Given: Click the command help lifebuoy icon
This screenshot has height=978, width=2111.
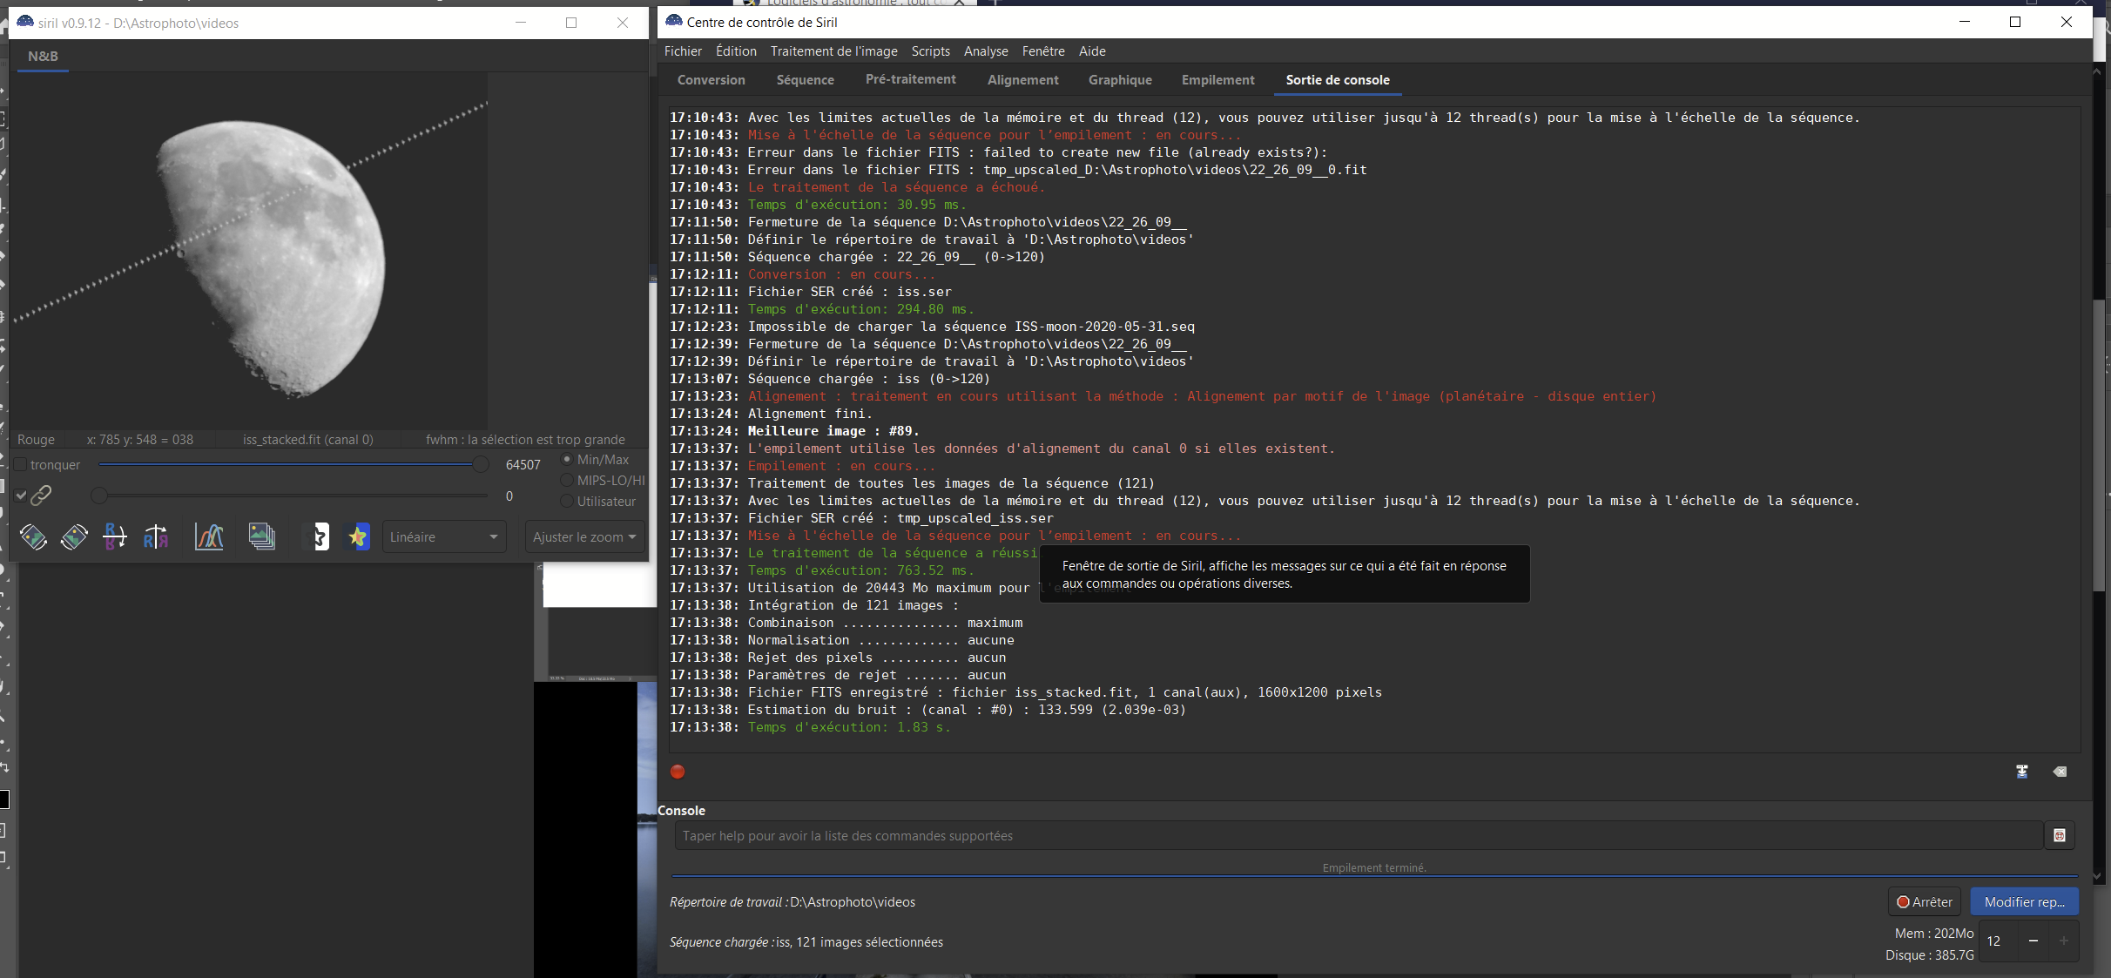Looking at the screenshot, I should click(x=2060, y=835).
